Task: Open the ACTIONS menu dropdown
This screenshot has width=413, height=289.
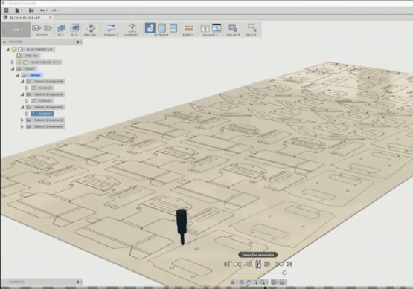Action: [161, 35]
